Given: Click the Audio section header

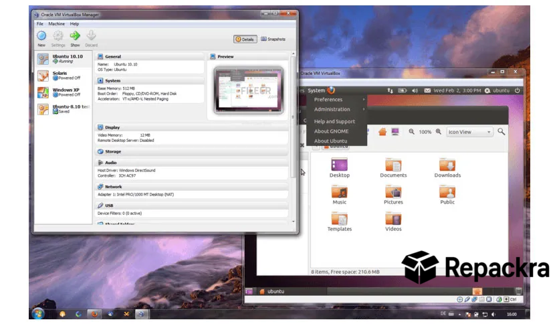Looking at the screenshot, I should click(x=192, y=163).
